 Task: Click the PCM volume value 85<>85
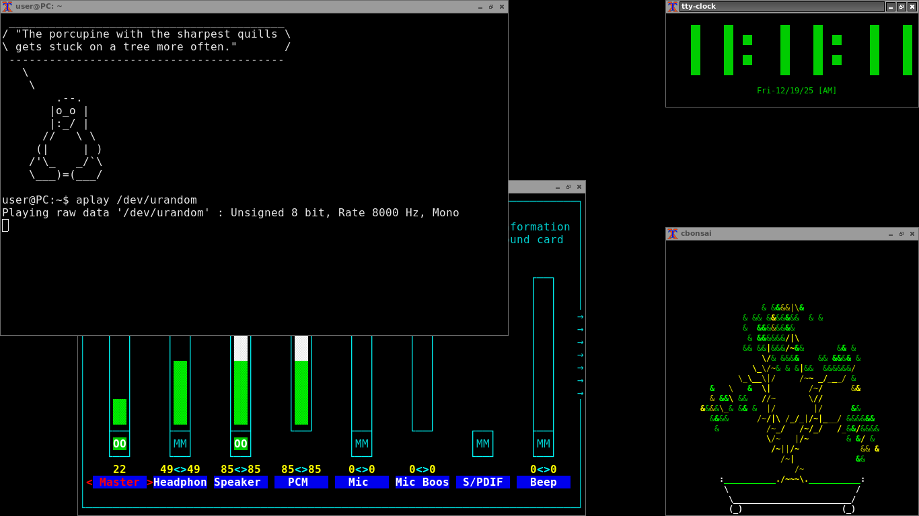pos(301,469)
